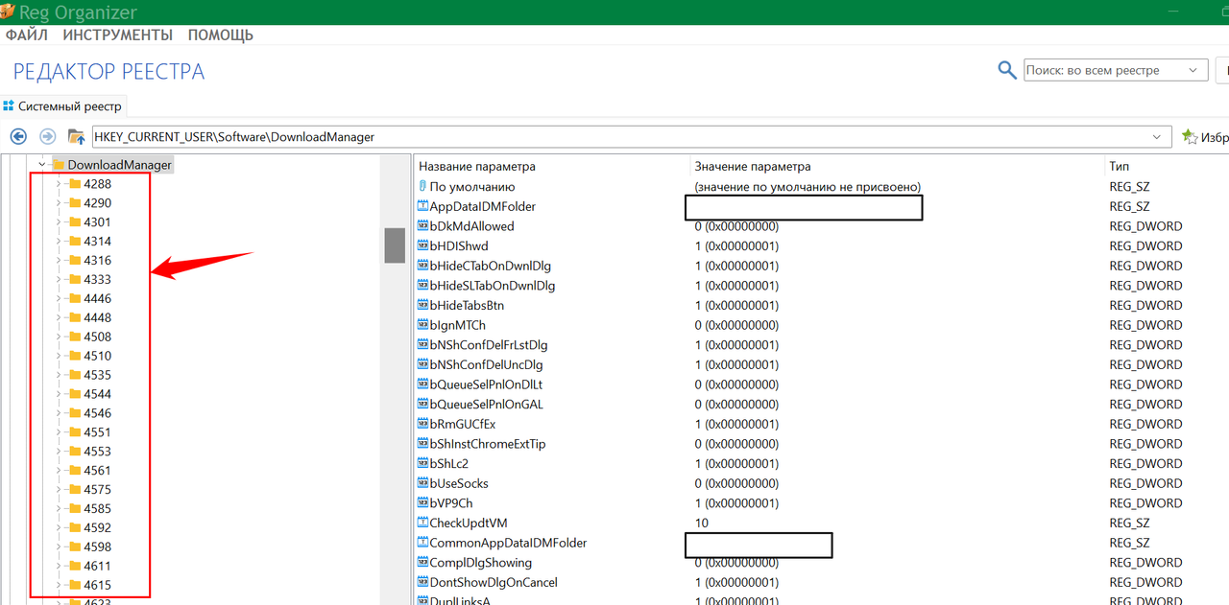Select the 4615 key in the tree
This screenshot has height=605, width=1229.
97,585
